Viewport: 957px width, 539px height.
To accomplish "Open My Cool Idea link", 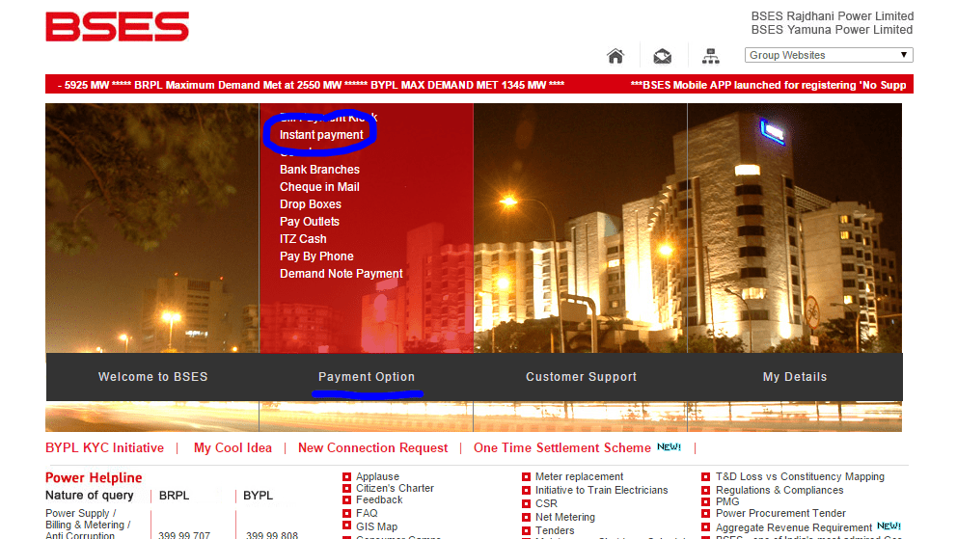I will point(232,448).
